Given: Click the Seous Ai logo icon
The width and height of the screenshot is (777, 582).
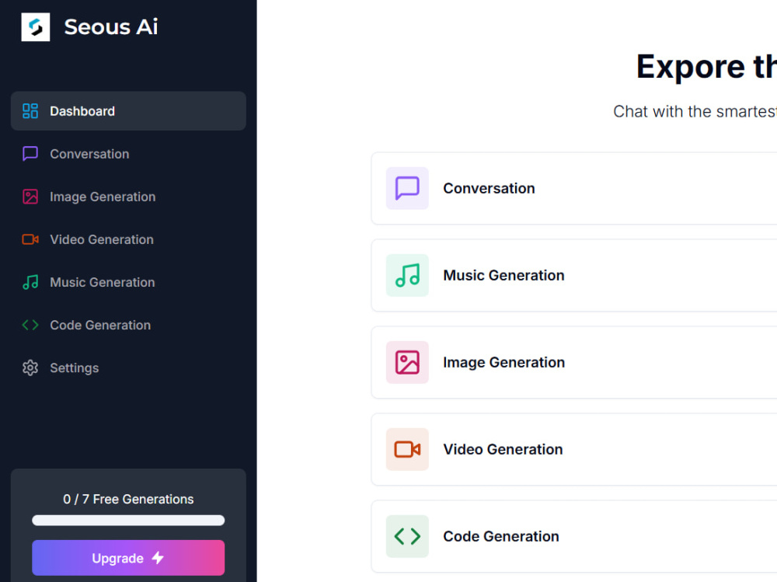Looking at the screenshot, I should pyautogui.click(x=36, y=26).
